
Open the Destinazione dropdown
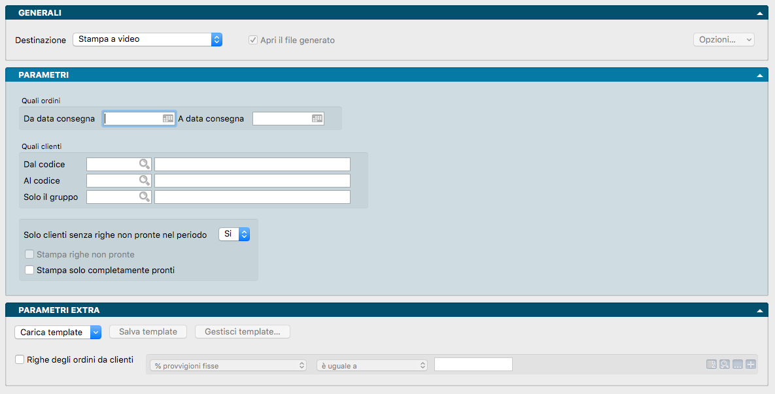click(147, 40)
